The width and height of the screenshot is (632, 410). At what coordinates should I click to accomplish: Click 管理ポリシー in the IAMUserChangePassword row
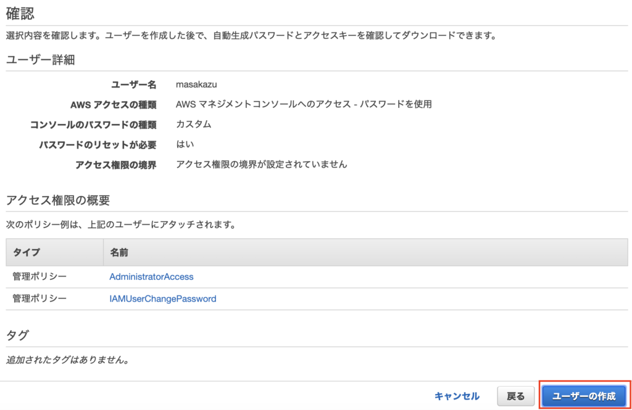click(39, 298)
